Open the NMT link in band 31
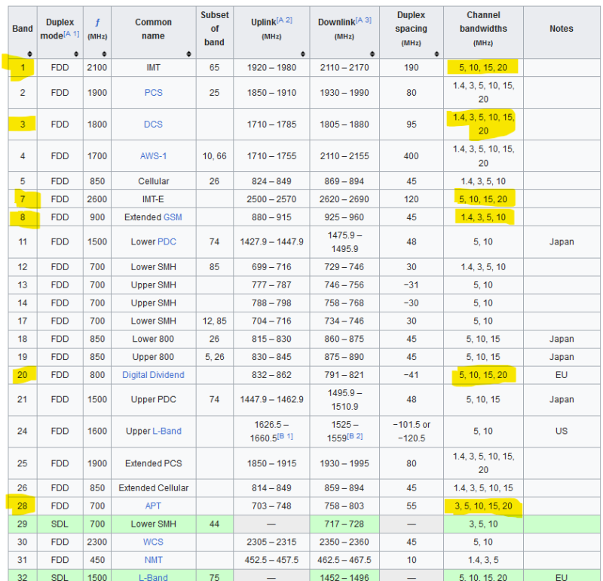This screenshot has width=603, height=581. 154,560
